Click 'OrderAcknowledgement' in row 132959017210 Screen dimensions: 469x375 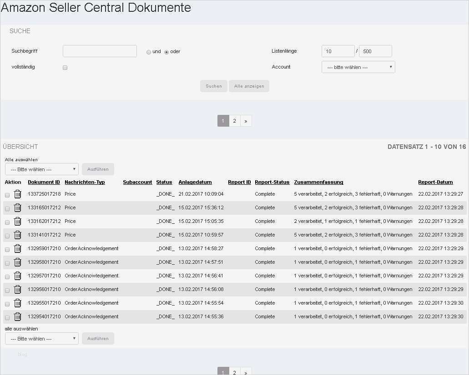tap(91, 248)
